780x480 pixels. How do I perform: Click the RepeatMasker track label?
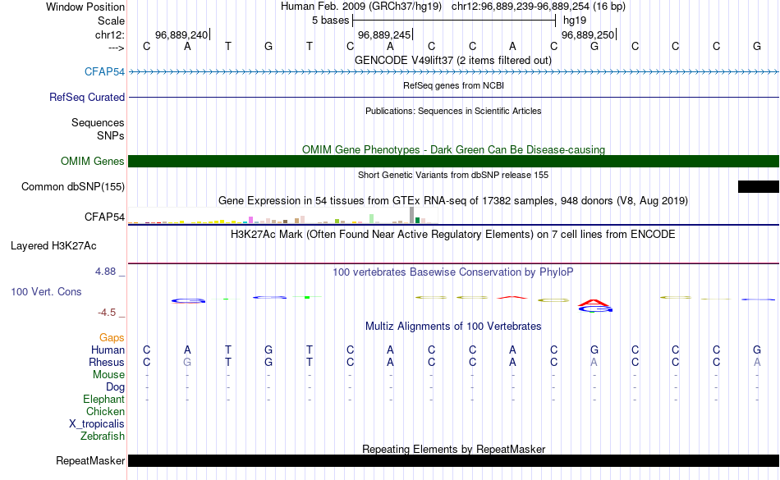(x=90, y=460)
